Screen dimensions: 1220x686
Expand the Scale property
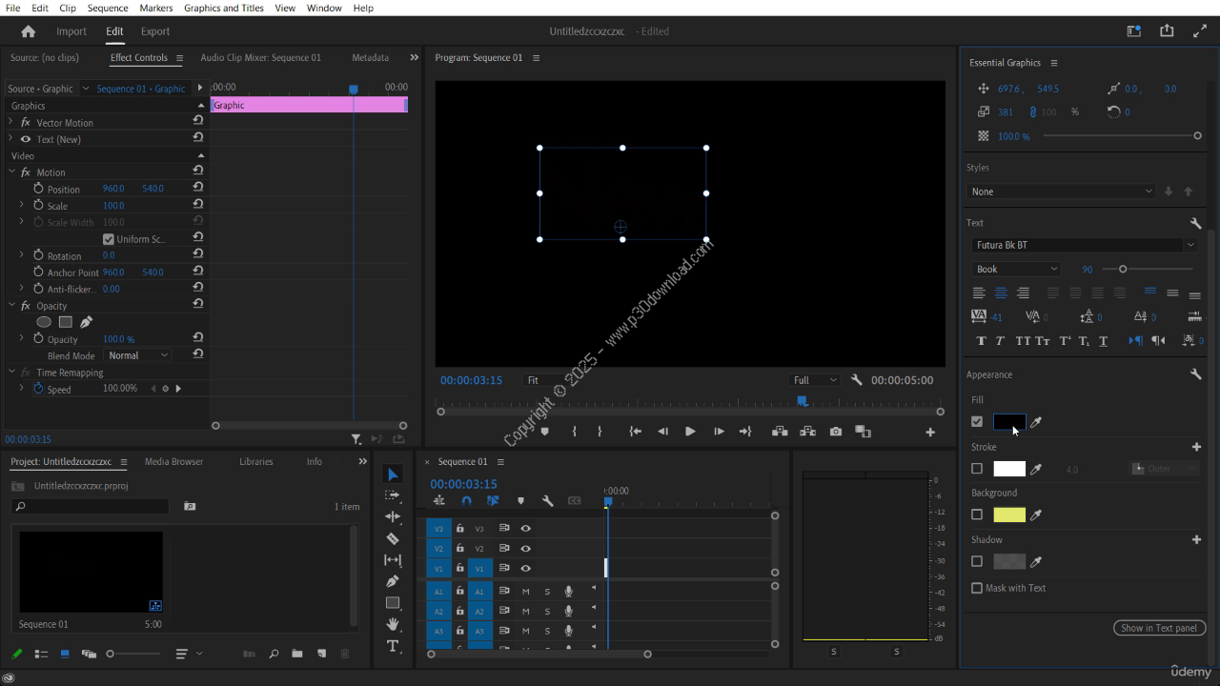[x=22, y=206]
